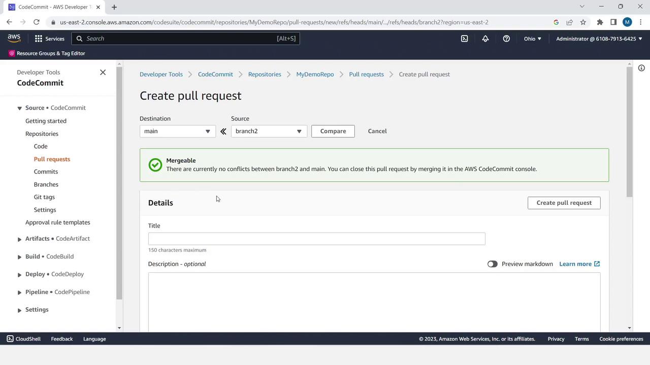Follow the Repositories breadcrumb link
The height and width of the screenshot is (365, 650).
pyautogui.click(x=265, y=75)
